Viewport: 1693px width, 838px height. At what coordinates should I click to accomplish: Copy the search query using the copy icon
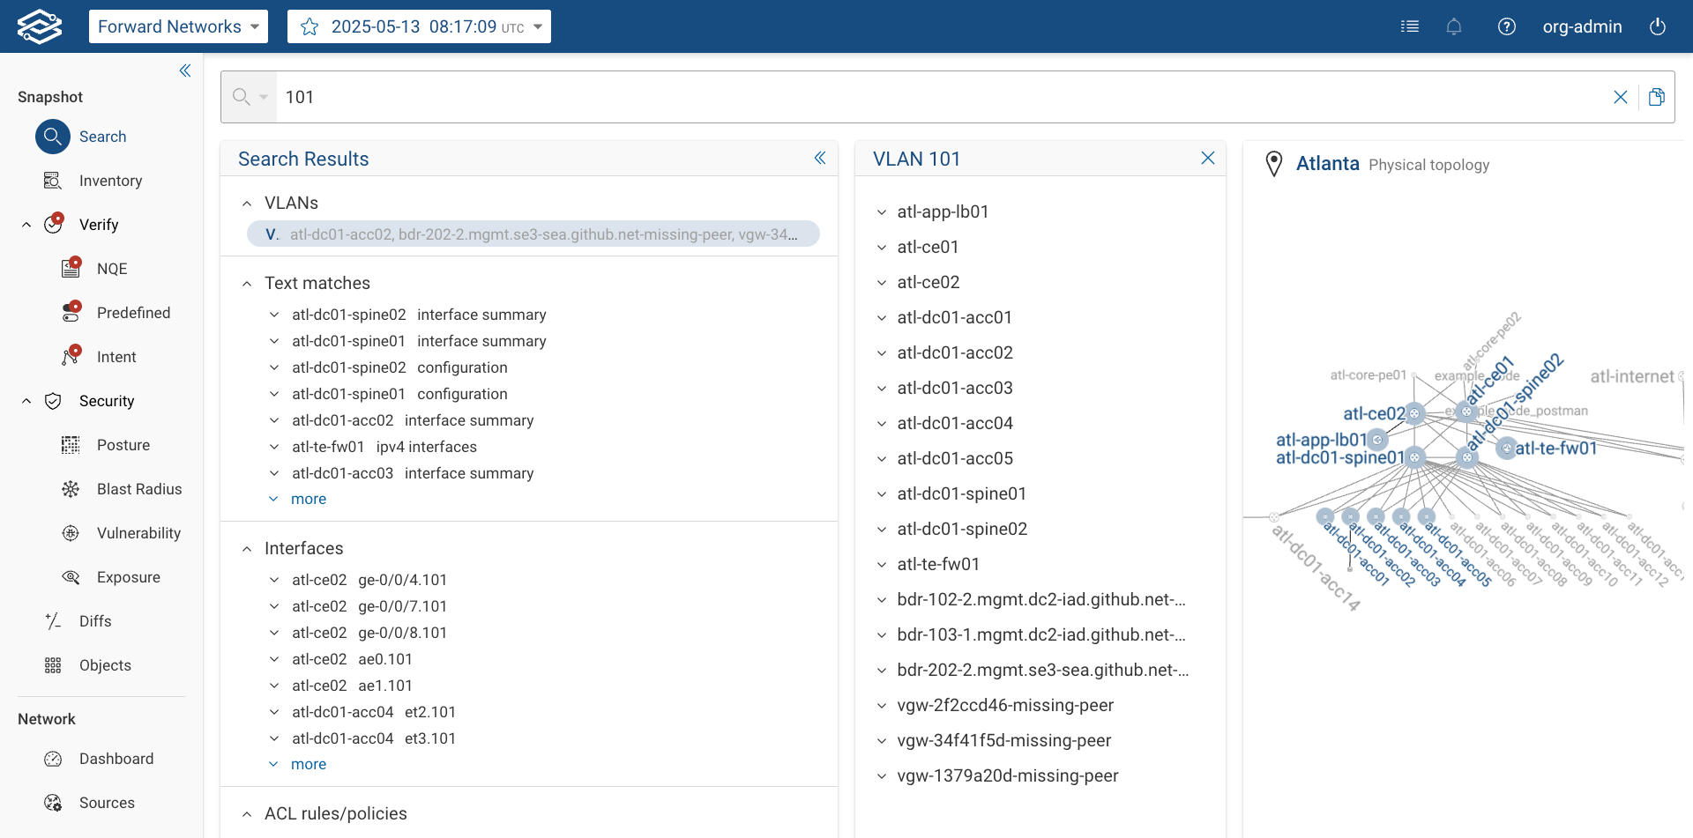click(x=1658, y=96)
